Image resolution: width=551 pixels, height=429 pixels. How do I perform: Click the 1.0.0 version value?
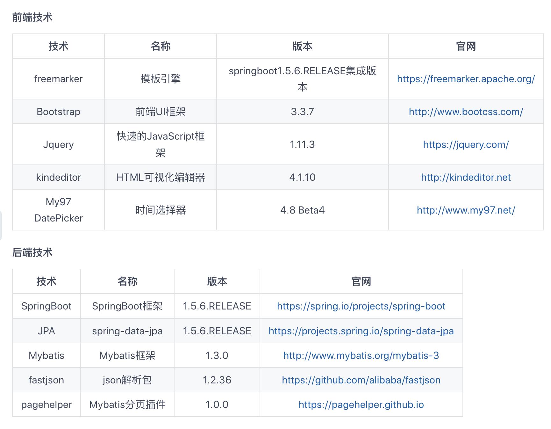click(x=217, y=404)
